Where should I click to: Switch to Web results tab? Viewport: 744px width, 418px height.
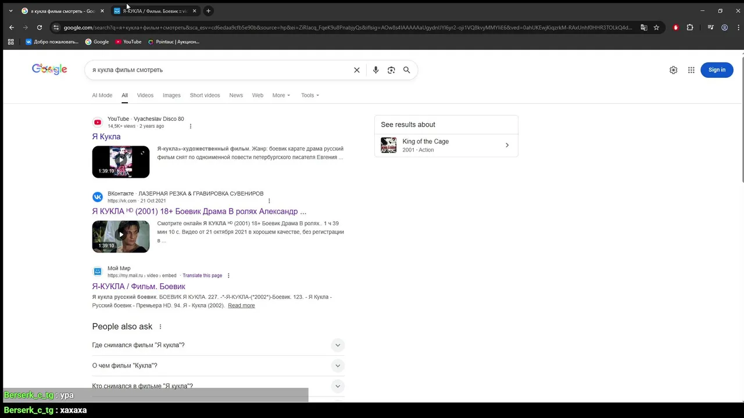[x=257, y=95]
